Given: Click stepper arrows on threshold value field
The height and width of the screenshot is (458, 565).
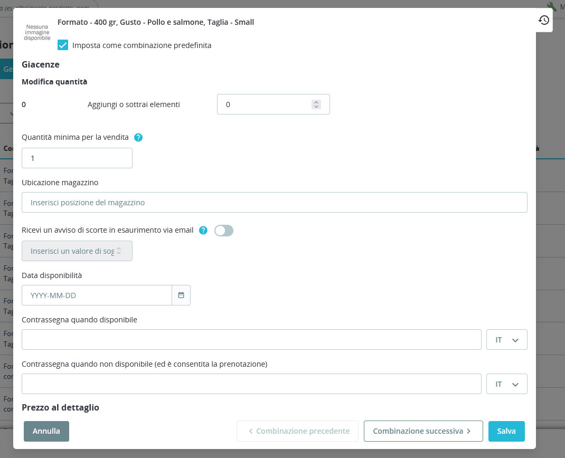Looking at the screenshot, I should [x=119, y=251].
